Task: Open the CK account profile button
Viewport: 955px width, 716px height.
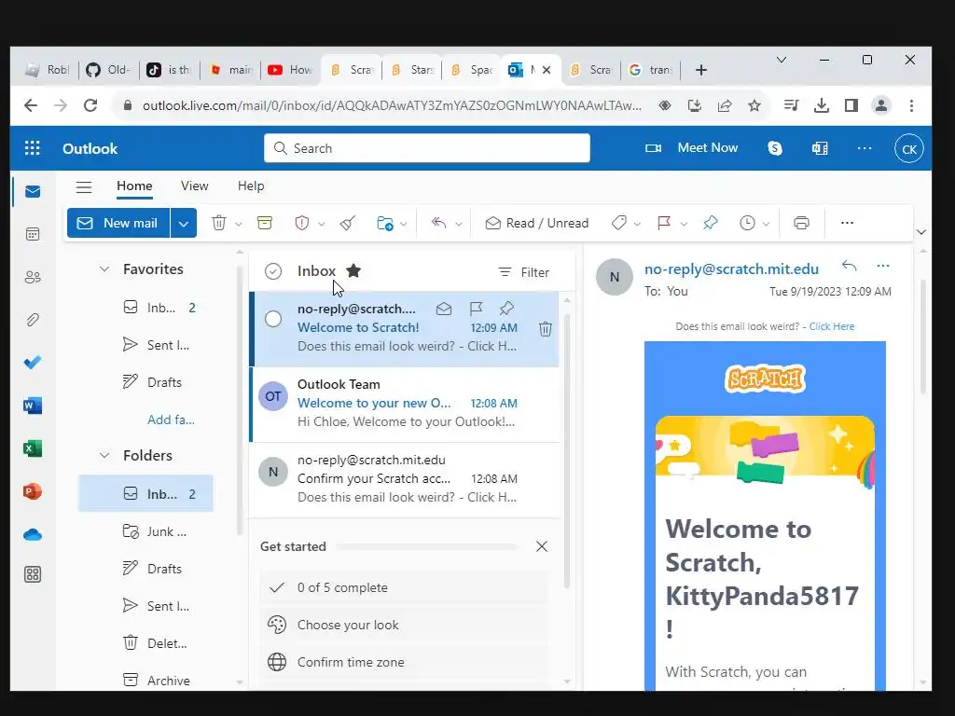Action: pos(908,148)
